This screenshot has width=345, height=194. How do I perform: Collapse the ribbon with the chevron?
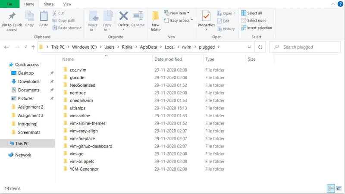[333, 4]
